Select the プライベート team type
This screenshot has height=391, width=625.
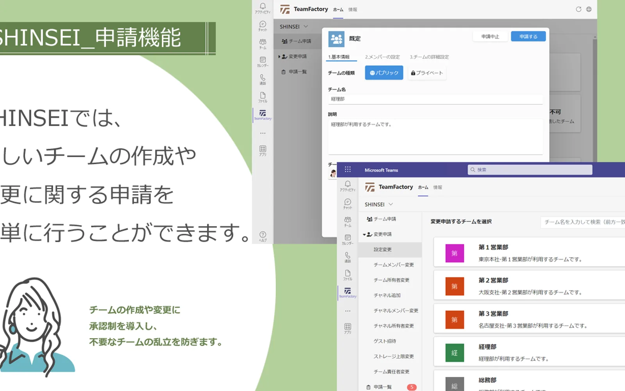tap(427, 73)
